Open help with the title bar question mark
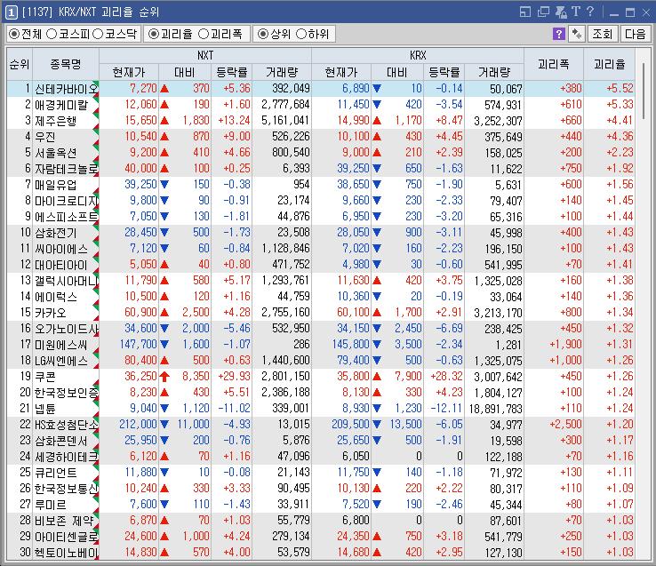Screen dimensions: 656x566 (x=590, y=12)
